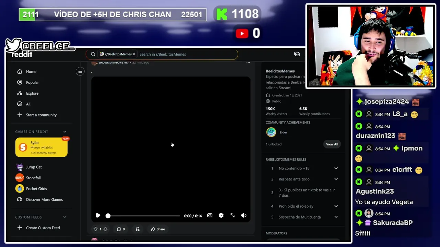Click lpmon username in chat

point(412,149)
